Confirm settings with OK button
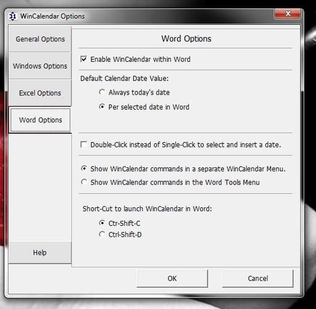The image size is (316, 309). point(172,278)
